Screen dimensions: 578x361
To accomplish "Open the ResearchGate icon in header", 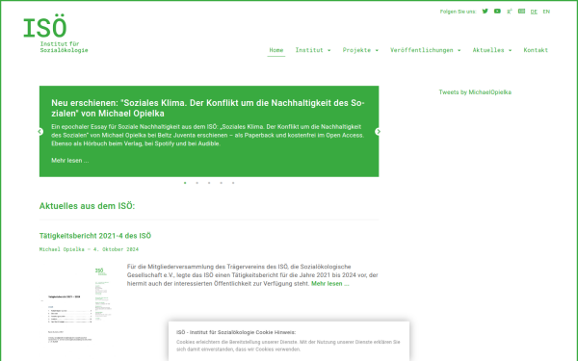I will [510, 12].
